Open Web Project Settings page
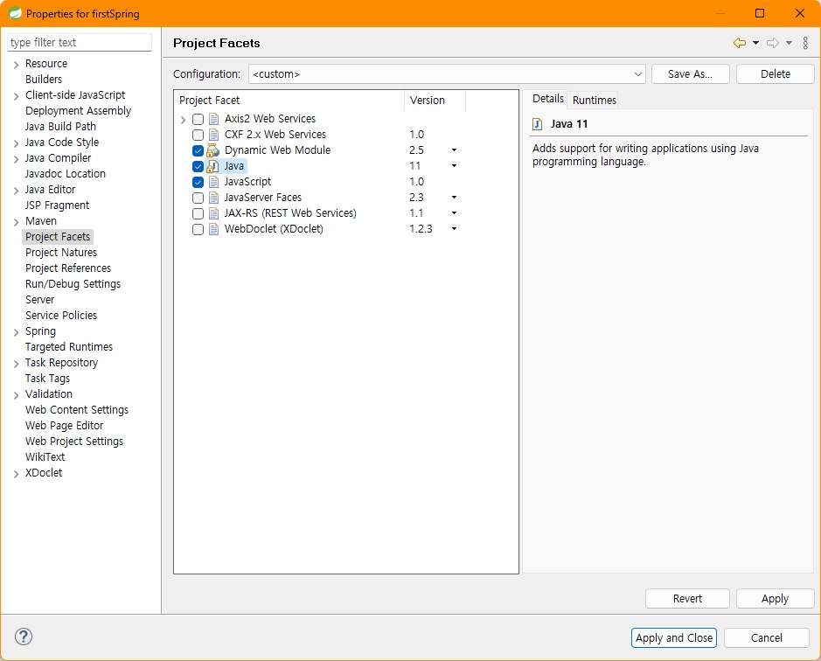The height and width of the screenshot is (661, 821). [x=73, y=442]
